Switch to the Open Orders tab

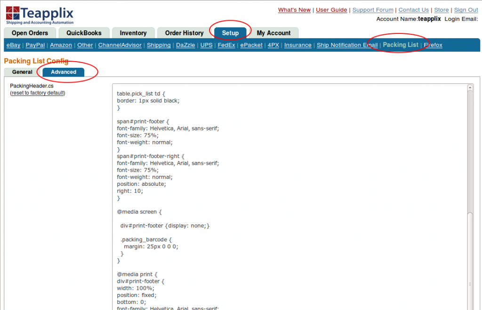pyautogui.click(x=30, y=33)
